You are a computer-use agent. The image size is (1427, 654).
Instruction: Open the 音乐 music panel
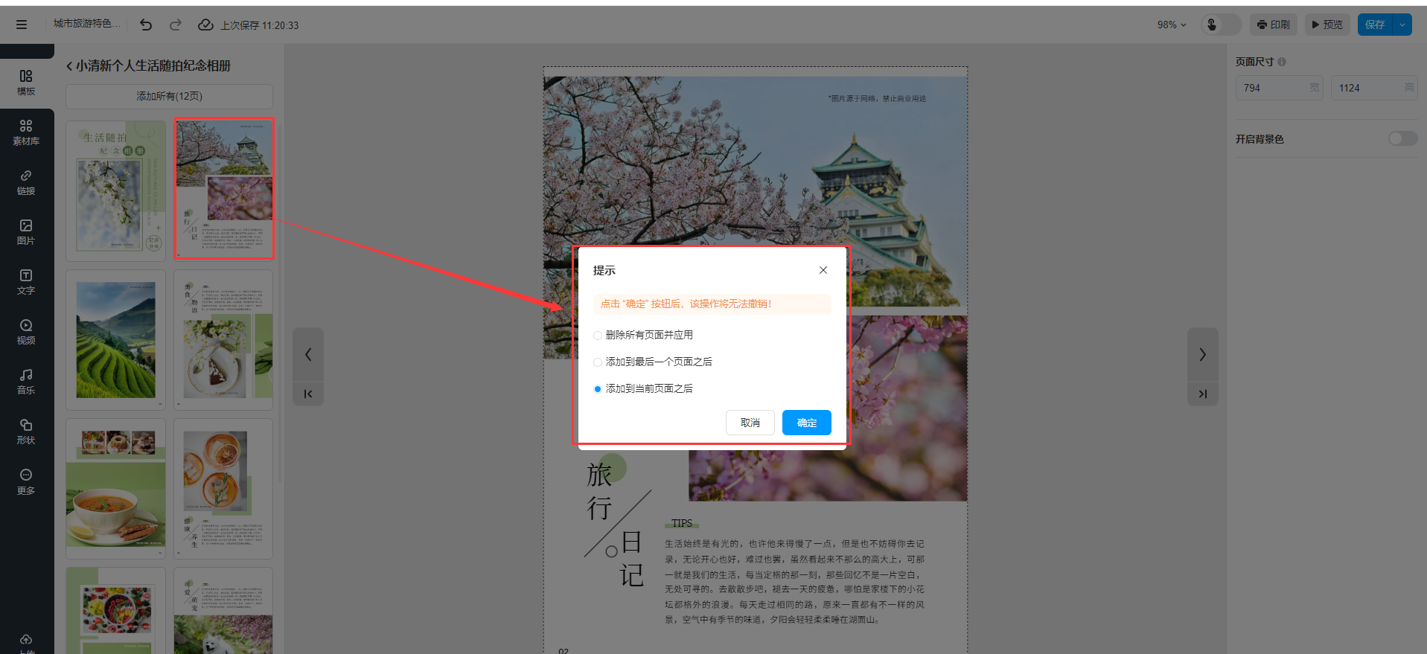26,382
